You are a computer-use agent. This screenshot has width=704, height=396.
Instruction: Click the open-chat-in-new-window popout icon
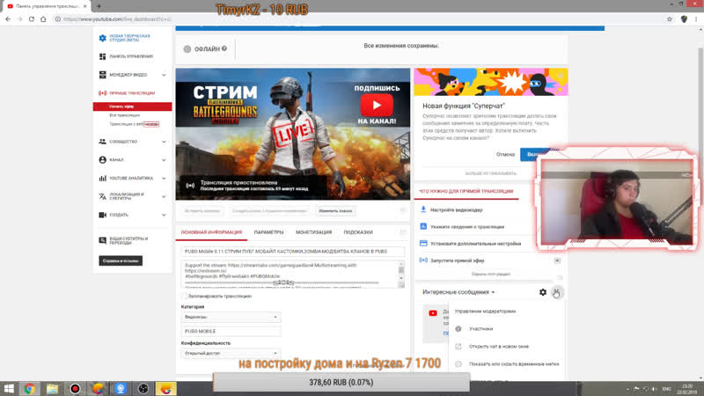[x=458, y=347]
